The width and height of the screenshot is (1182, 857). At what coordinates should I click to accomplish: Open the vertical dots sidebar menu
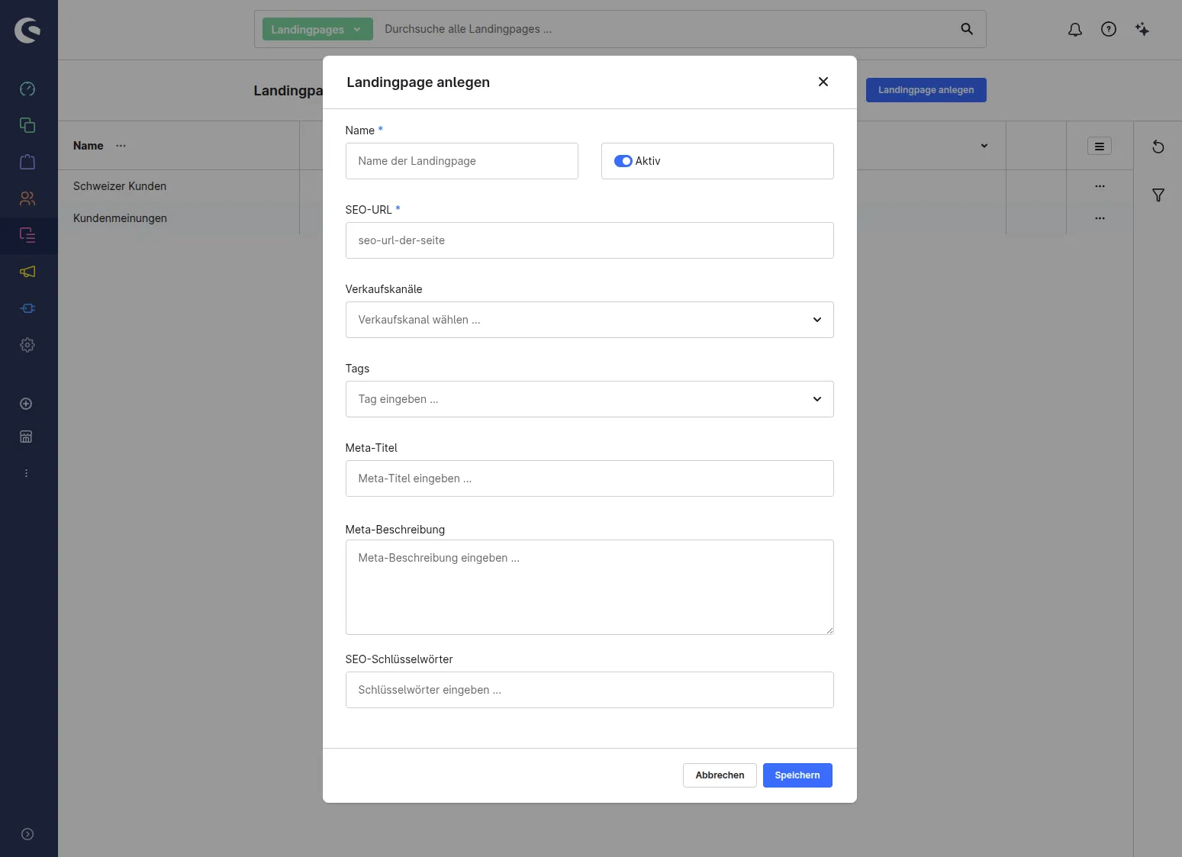coord(26,473)
